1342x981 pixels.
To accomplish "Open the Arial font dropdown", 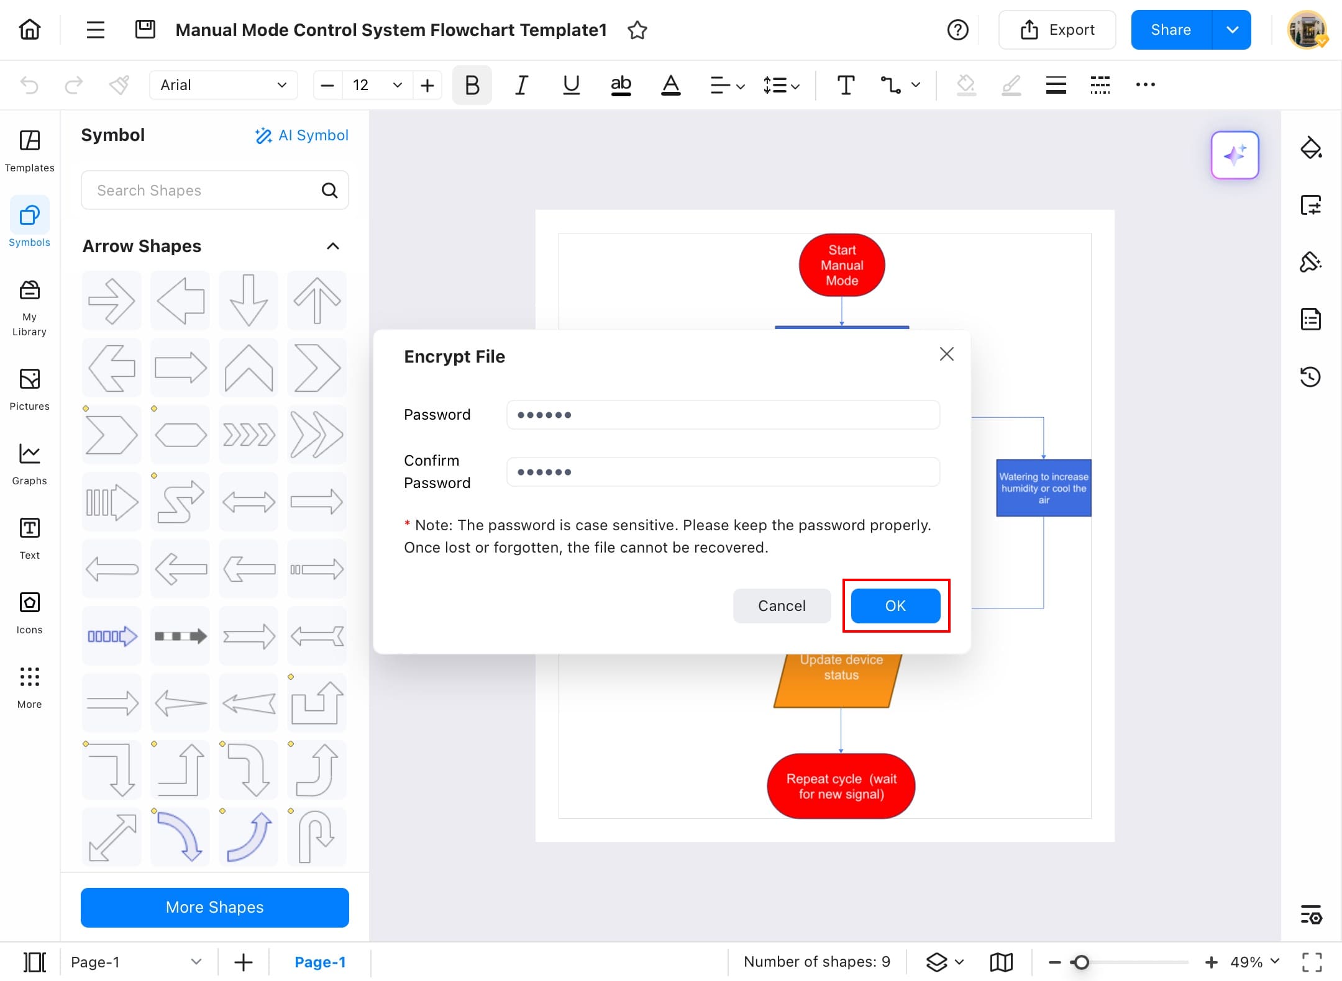I will point(223,85).
